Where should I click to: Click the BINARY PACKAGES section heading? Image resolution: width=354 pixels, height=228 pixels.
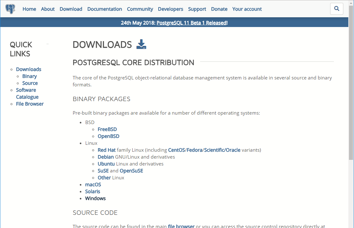tap(101, 99)
